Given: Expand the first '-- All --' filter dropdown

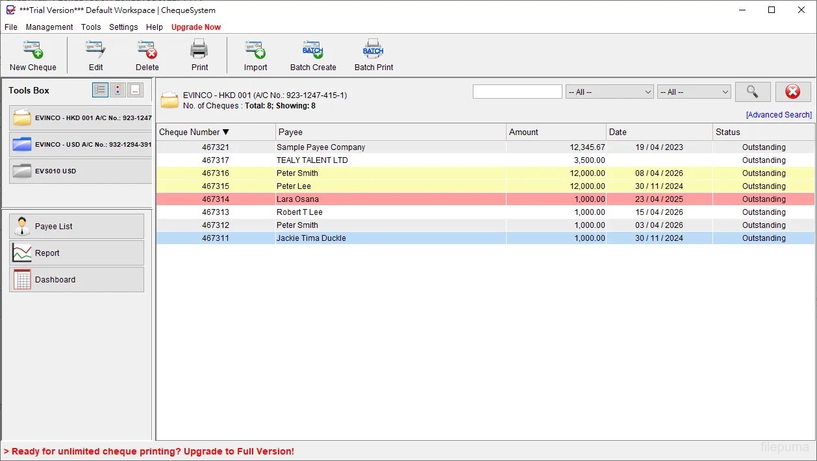Looking at the screenshot, I should (x=609, y=92).
